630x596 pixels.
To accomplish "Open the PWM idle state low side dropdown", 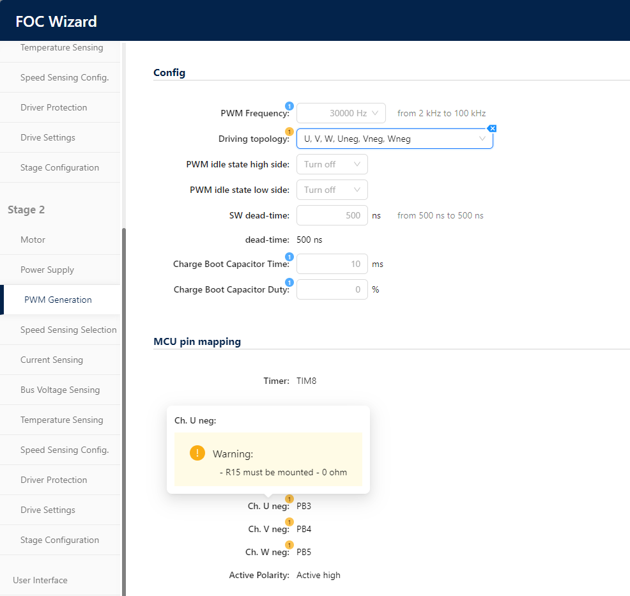I will (x=332, y=190).
